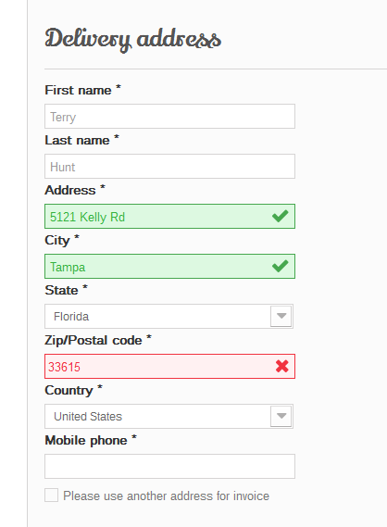Click the green checkmark in Address field
This screenshot has height=527, width=387.
pyautogui.click(x=281, y=216)
